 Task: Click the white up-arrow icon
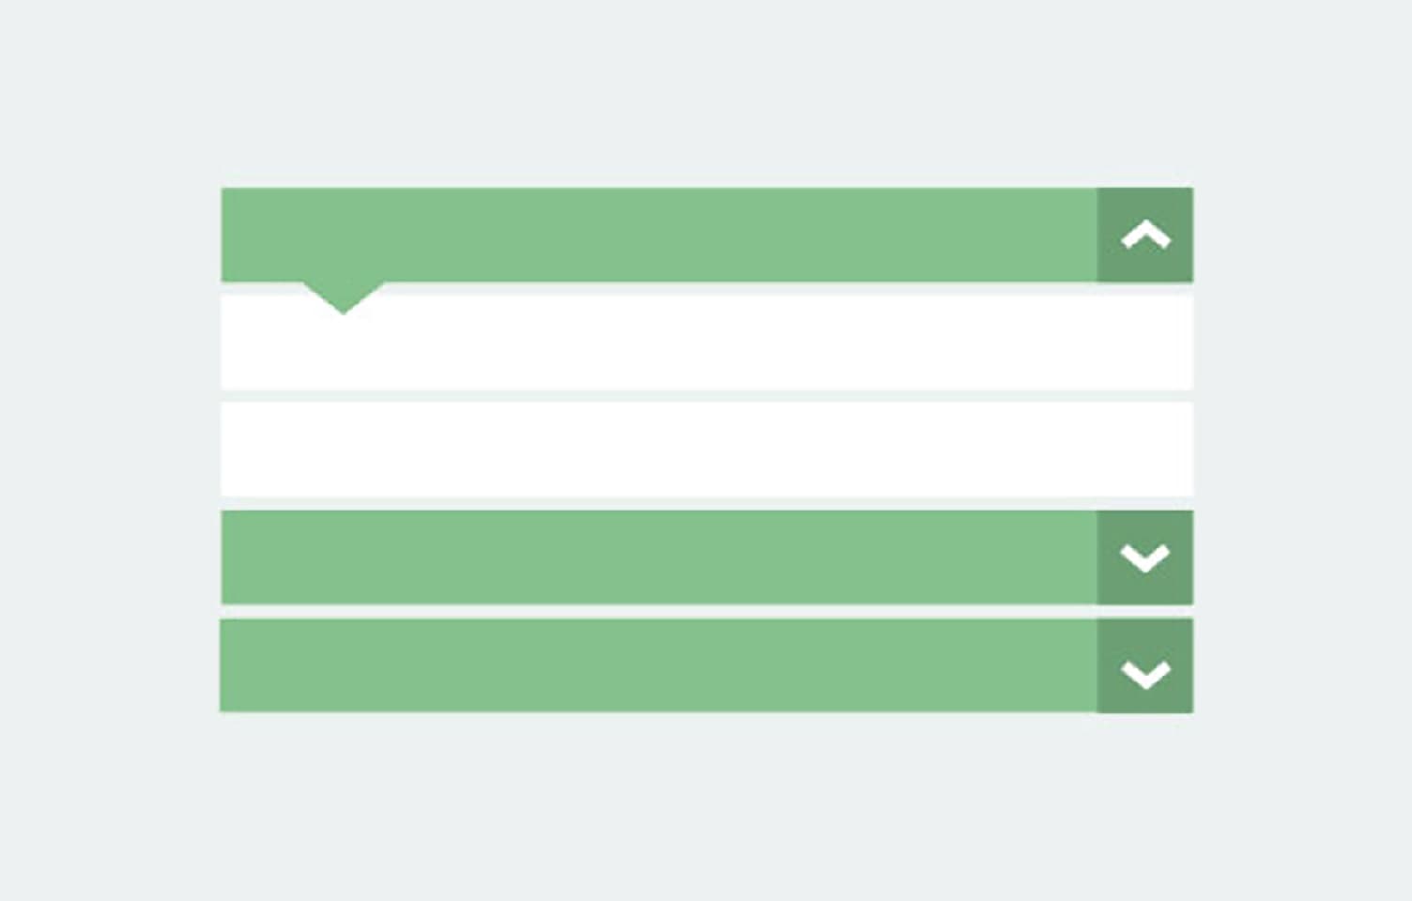[x=1145, y=235]
